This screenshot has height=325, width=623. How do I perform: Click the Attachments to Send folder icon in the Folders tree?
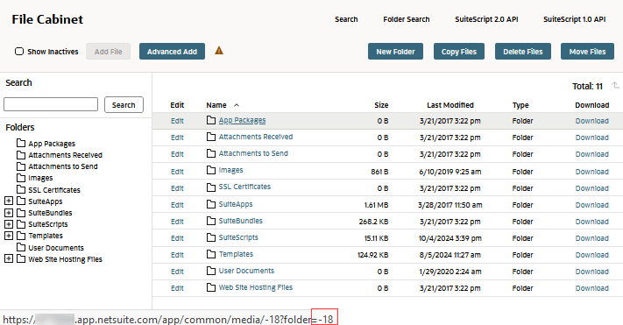pyautogui.click(x=21, y=166)
